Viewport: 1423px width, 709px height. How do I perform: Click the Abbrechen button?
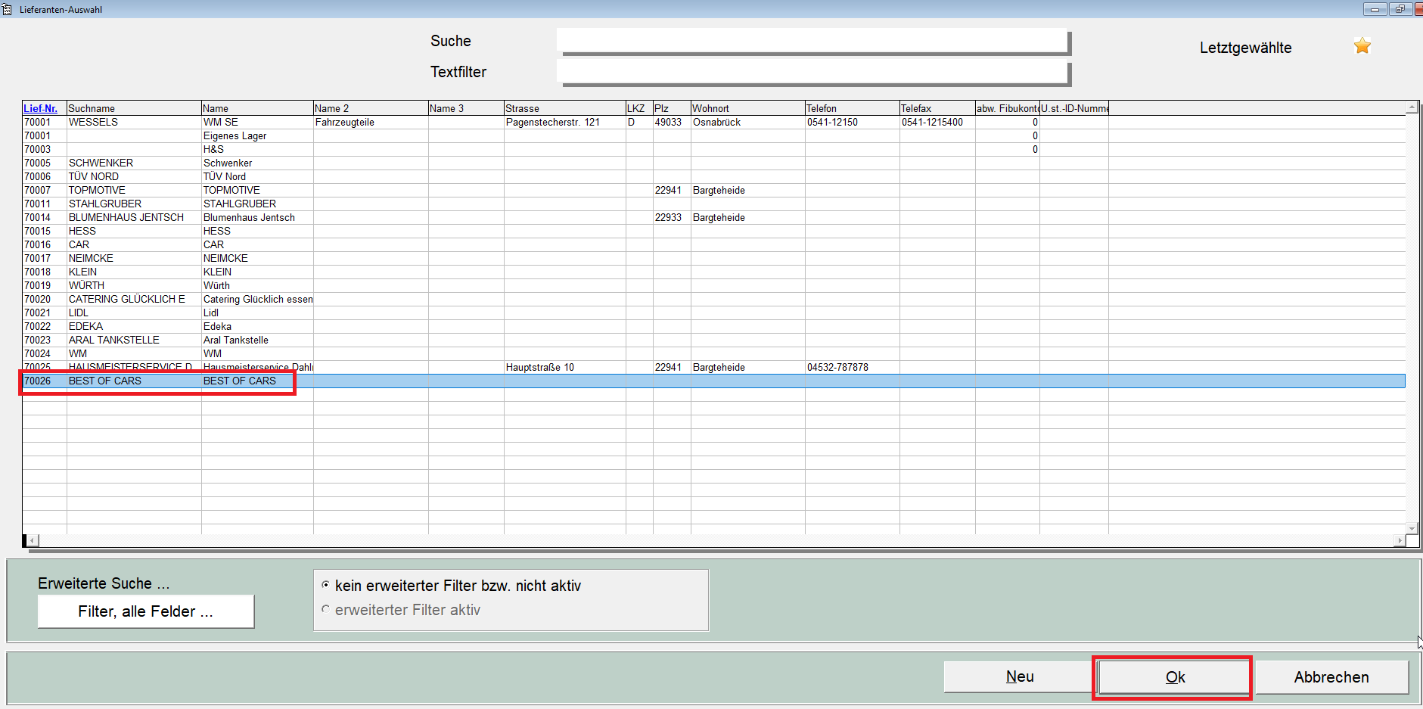(1331, 677)
